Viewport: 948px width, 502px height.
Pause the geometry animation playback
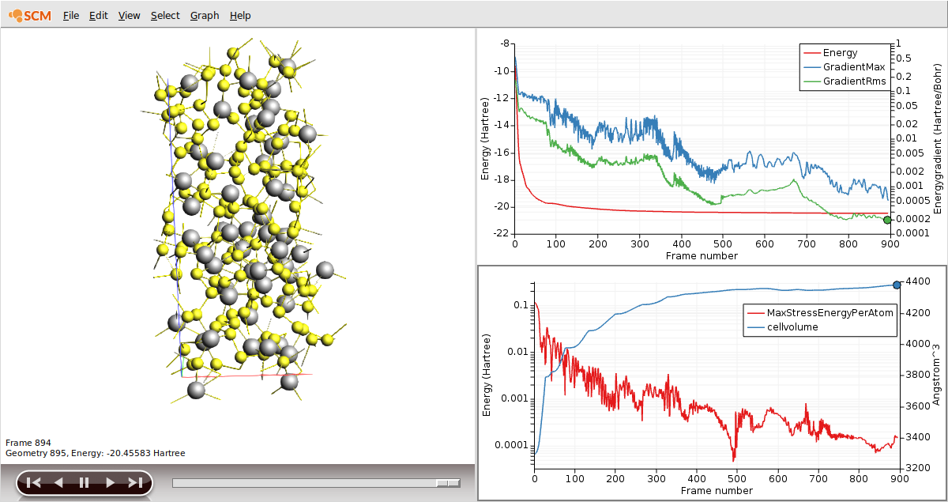click(85, 482)
